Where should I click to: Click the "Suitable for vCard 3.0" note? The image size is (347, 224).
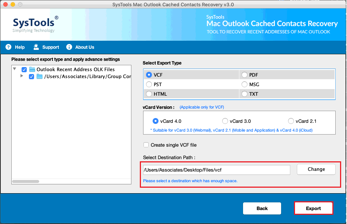(x=231, y=130)
